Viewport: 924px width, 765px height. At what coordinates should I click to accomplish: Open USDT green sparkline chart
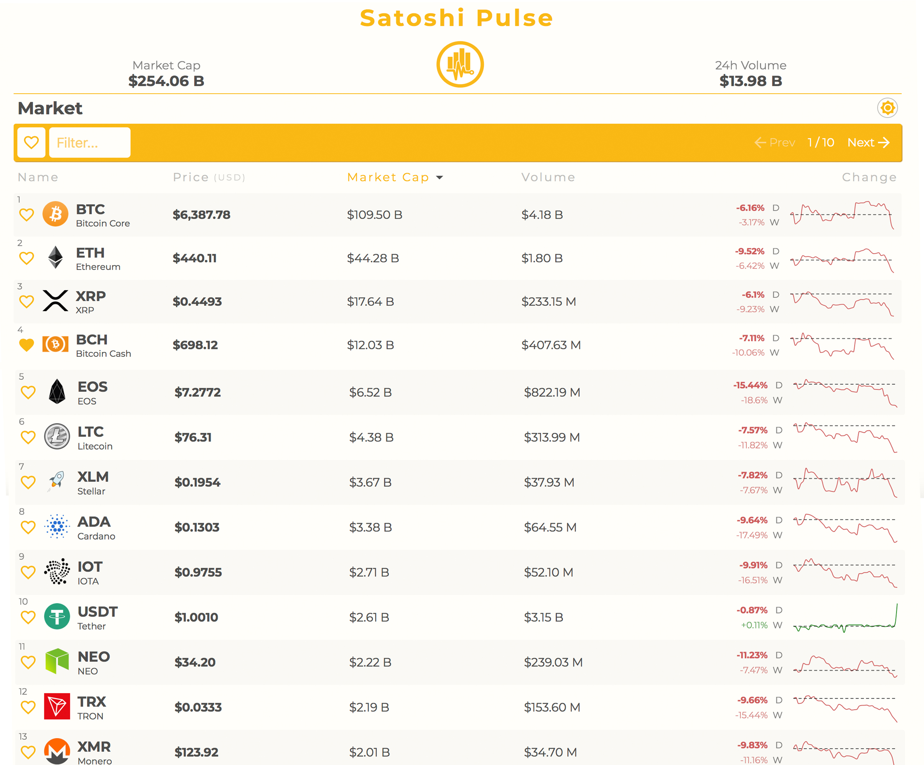pos(845,617)
